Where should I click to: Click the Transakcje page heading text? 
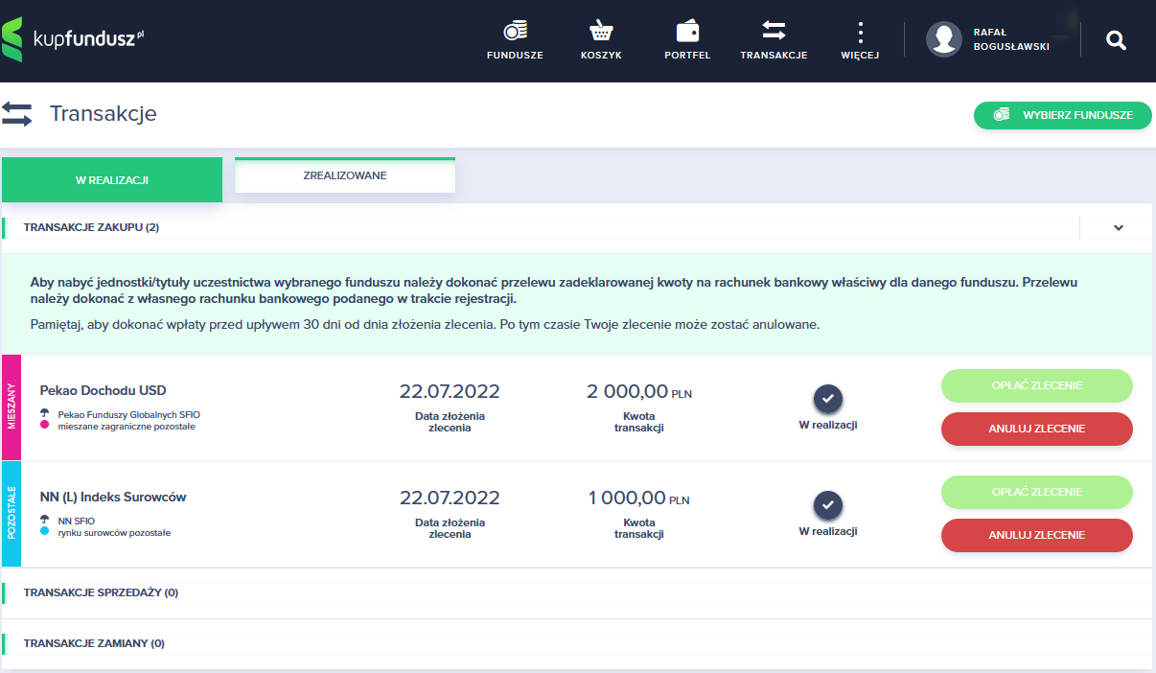point(104,114)
